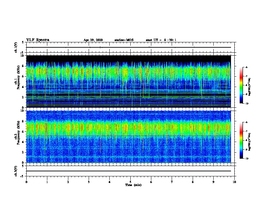Click the "Time (min)" axis title
This screenshot has height=204, width=264.
point(133,185)
